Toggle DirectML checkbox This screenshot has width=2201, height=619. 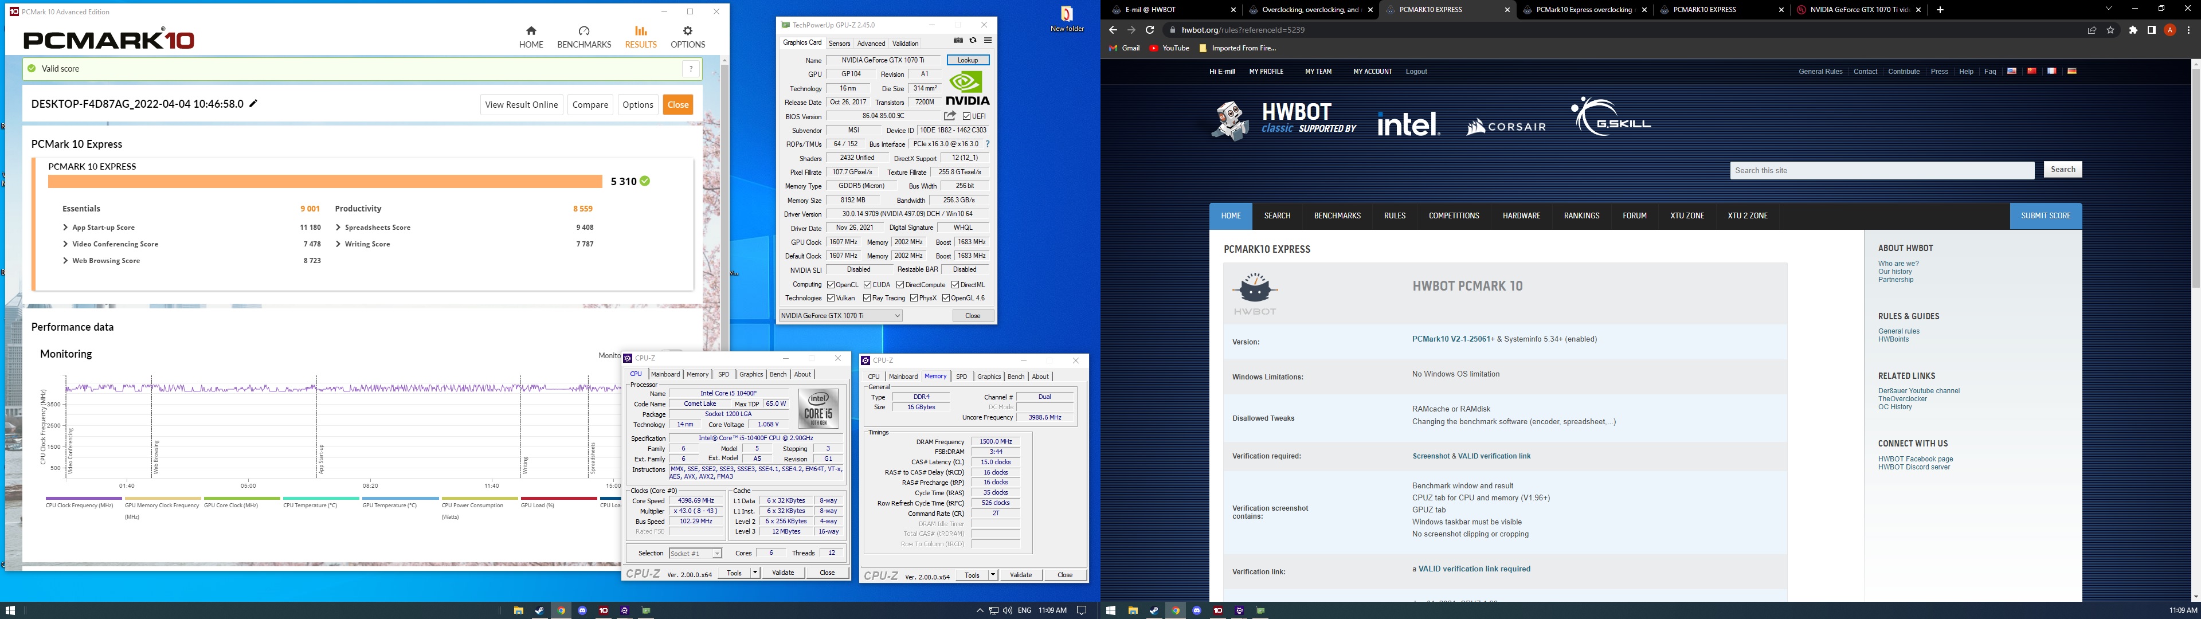click(955, 285)
